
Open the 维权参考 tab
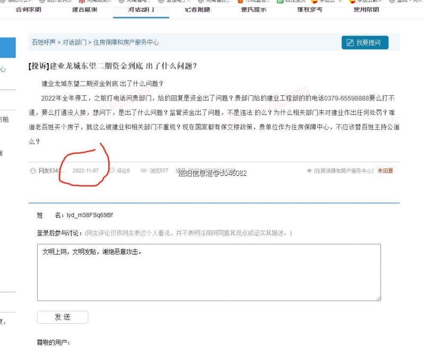(310, 10)
